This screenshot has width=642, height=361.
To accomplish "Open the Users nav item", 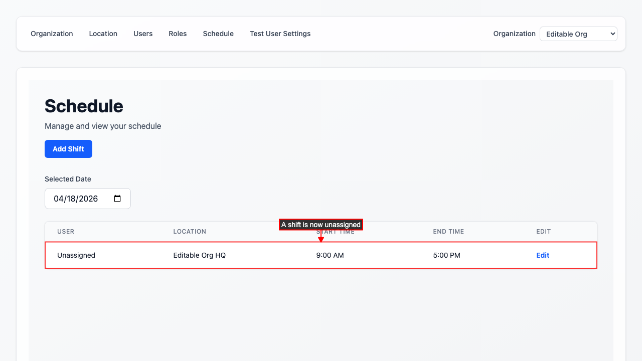I will [x=143, y=34].
